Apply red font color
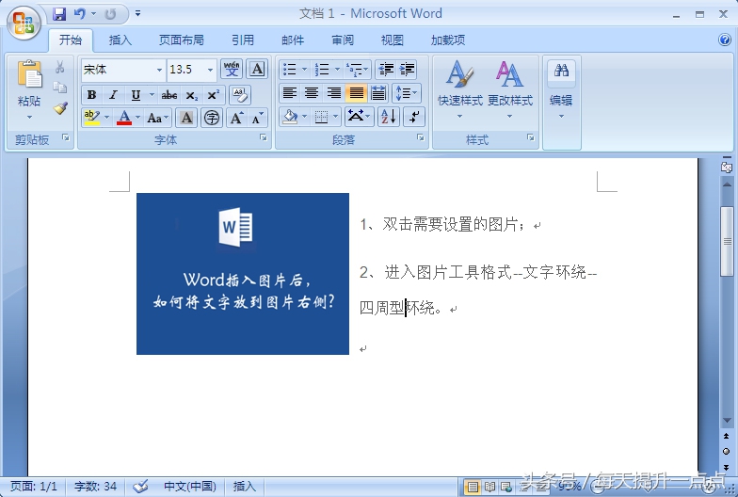 [124, 118]
